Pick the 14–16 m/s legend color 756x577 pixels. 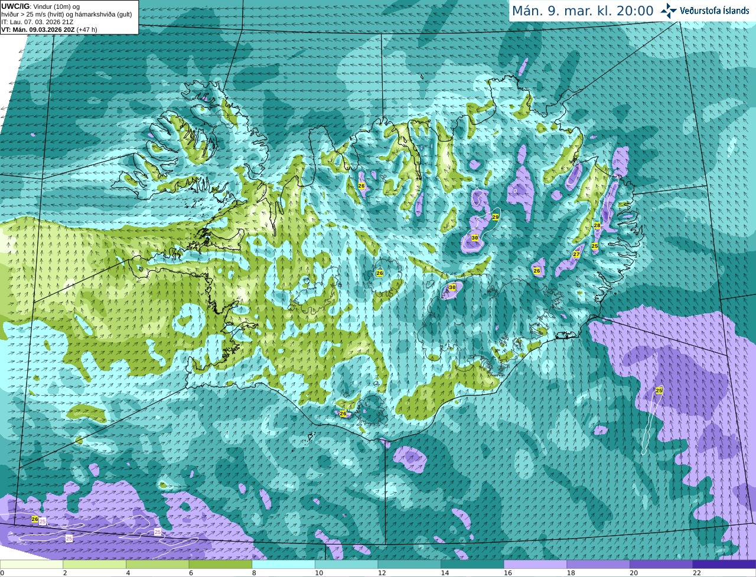472,564
